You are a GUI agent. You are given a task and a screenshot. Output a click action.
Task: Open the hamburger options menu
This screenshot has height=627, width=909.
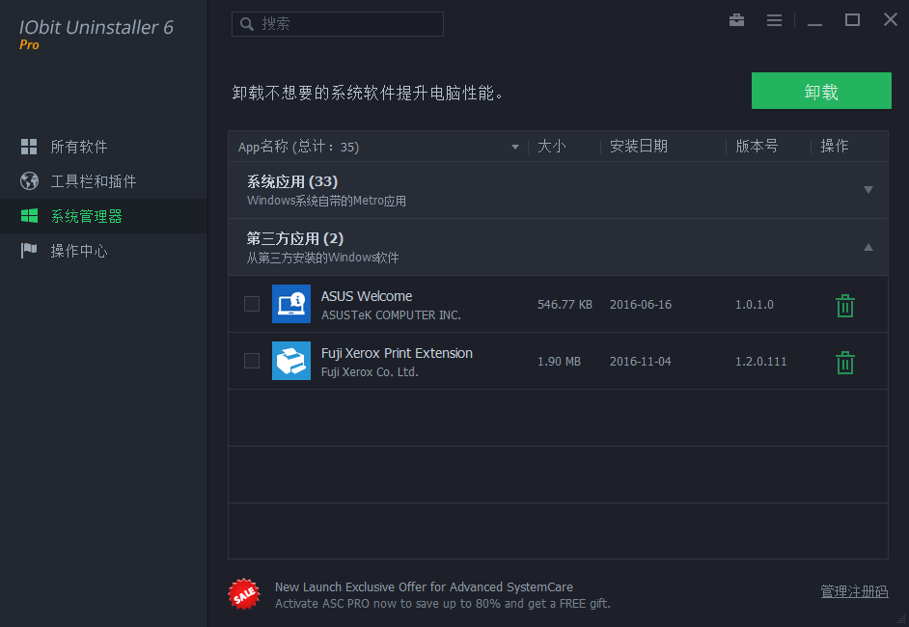[774, 20]
